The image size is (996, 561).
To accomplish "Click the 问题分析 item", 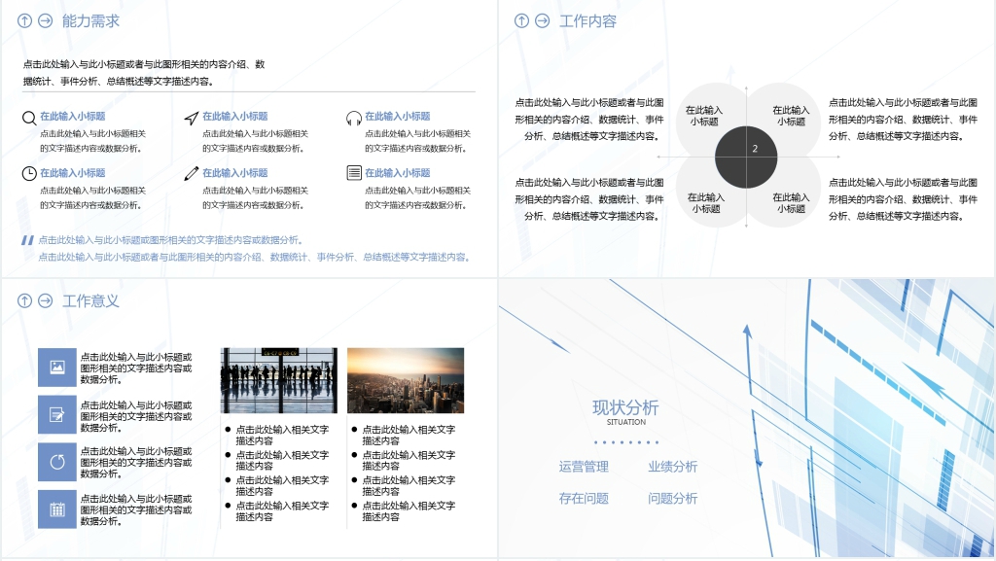I will click(673, 498).
